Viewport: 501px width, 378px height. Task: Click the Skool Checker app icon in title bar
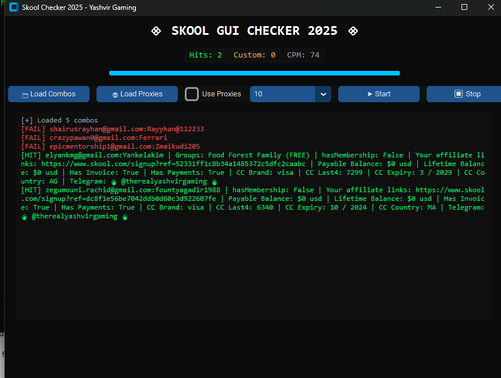coord(14,7)
